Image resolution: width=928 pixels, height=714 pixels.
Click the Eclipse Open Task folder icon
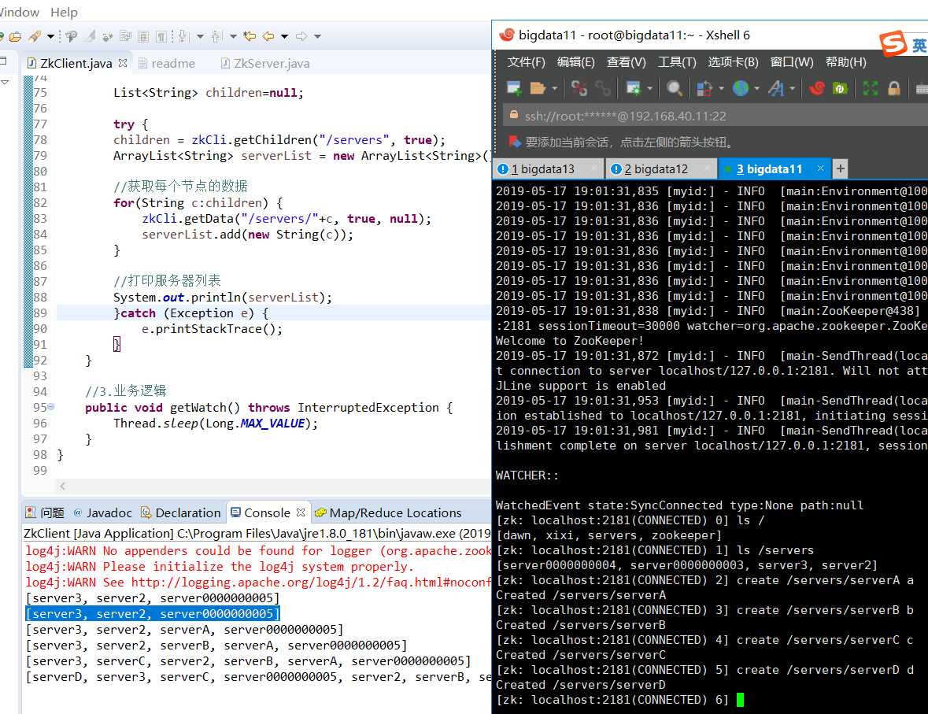point(16,37)
